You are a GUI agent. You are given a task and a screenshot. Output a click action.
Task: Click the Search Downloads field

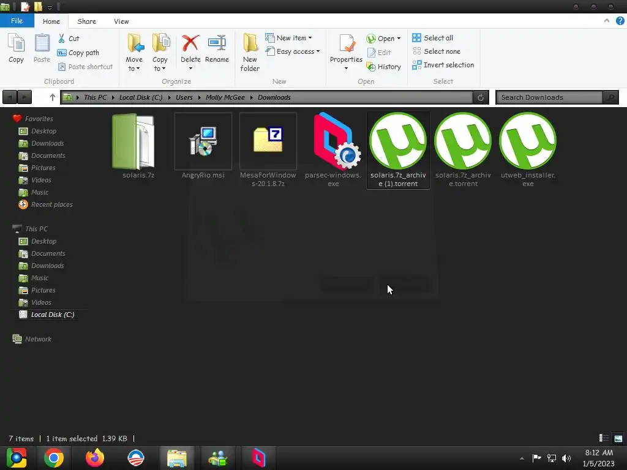(549, 97)
